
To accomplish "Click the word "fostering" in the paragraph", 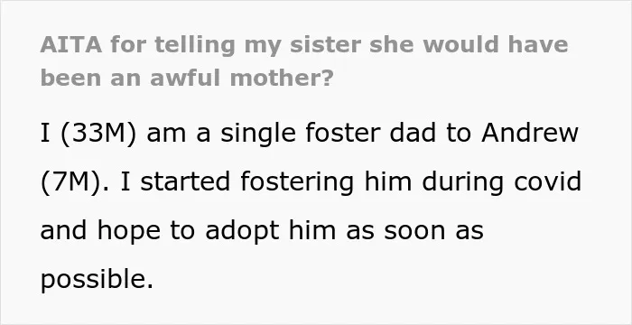I will [x=297, y=182].
